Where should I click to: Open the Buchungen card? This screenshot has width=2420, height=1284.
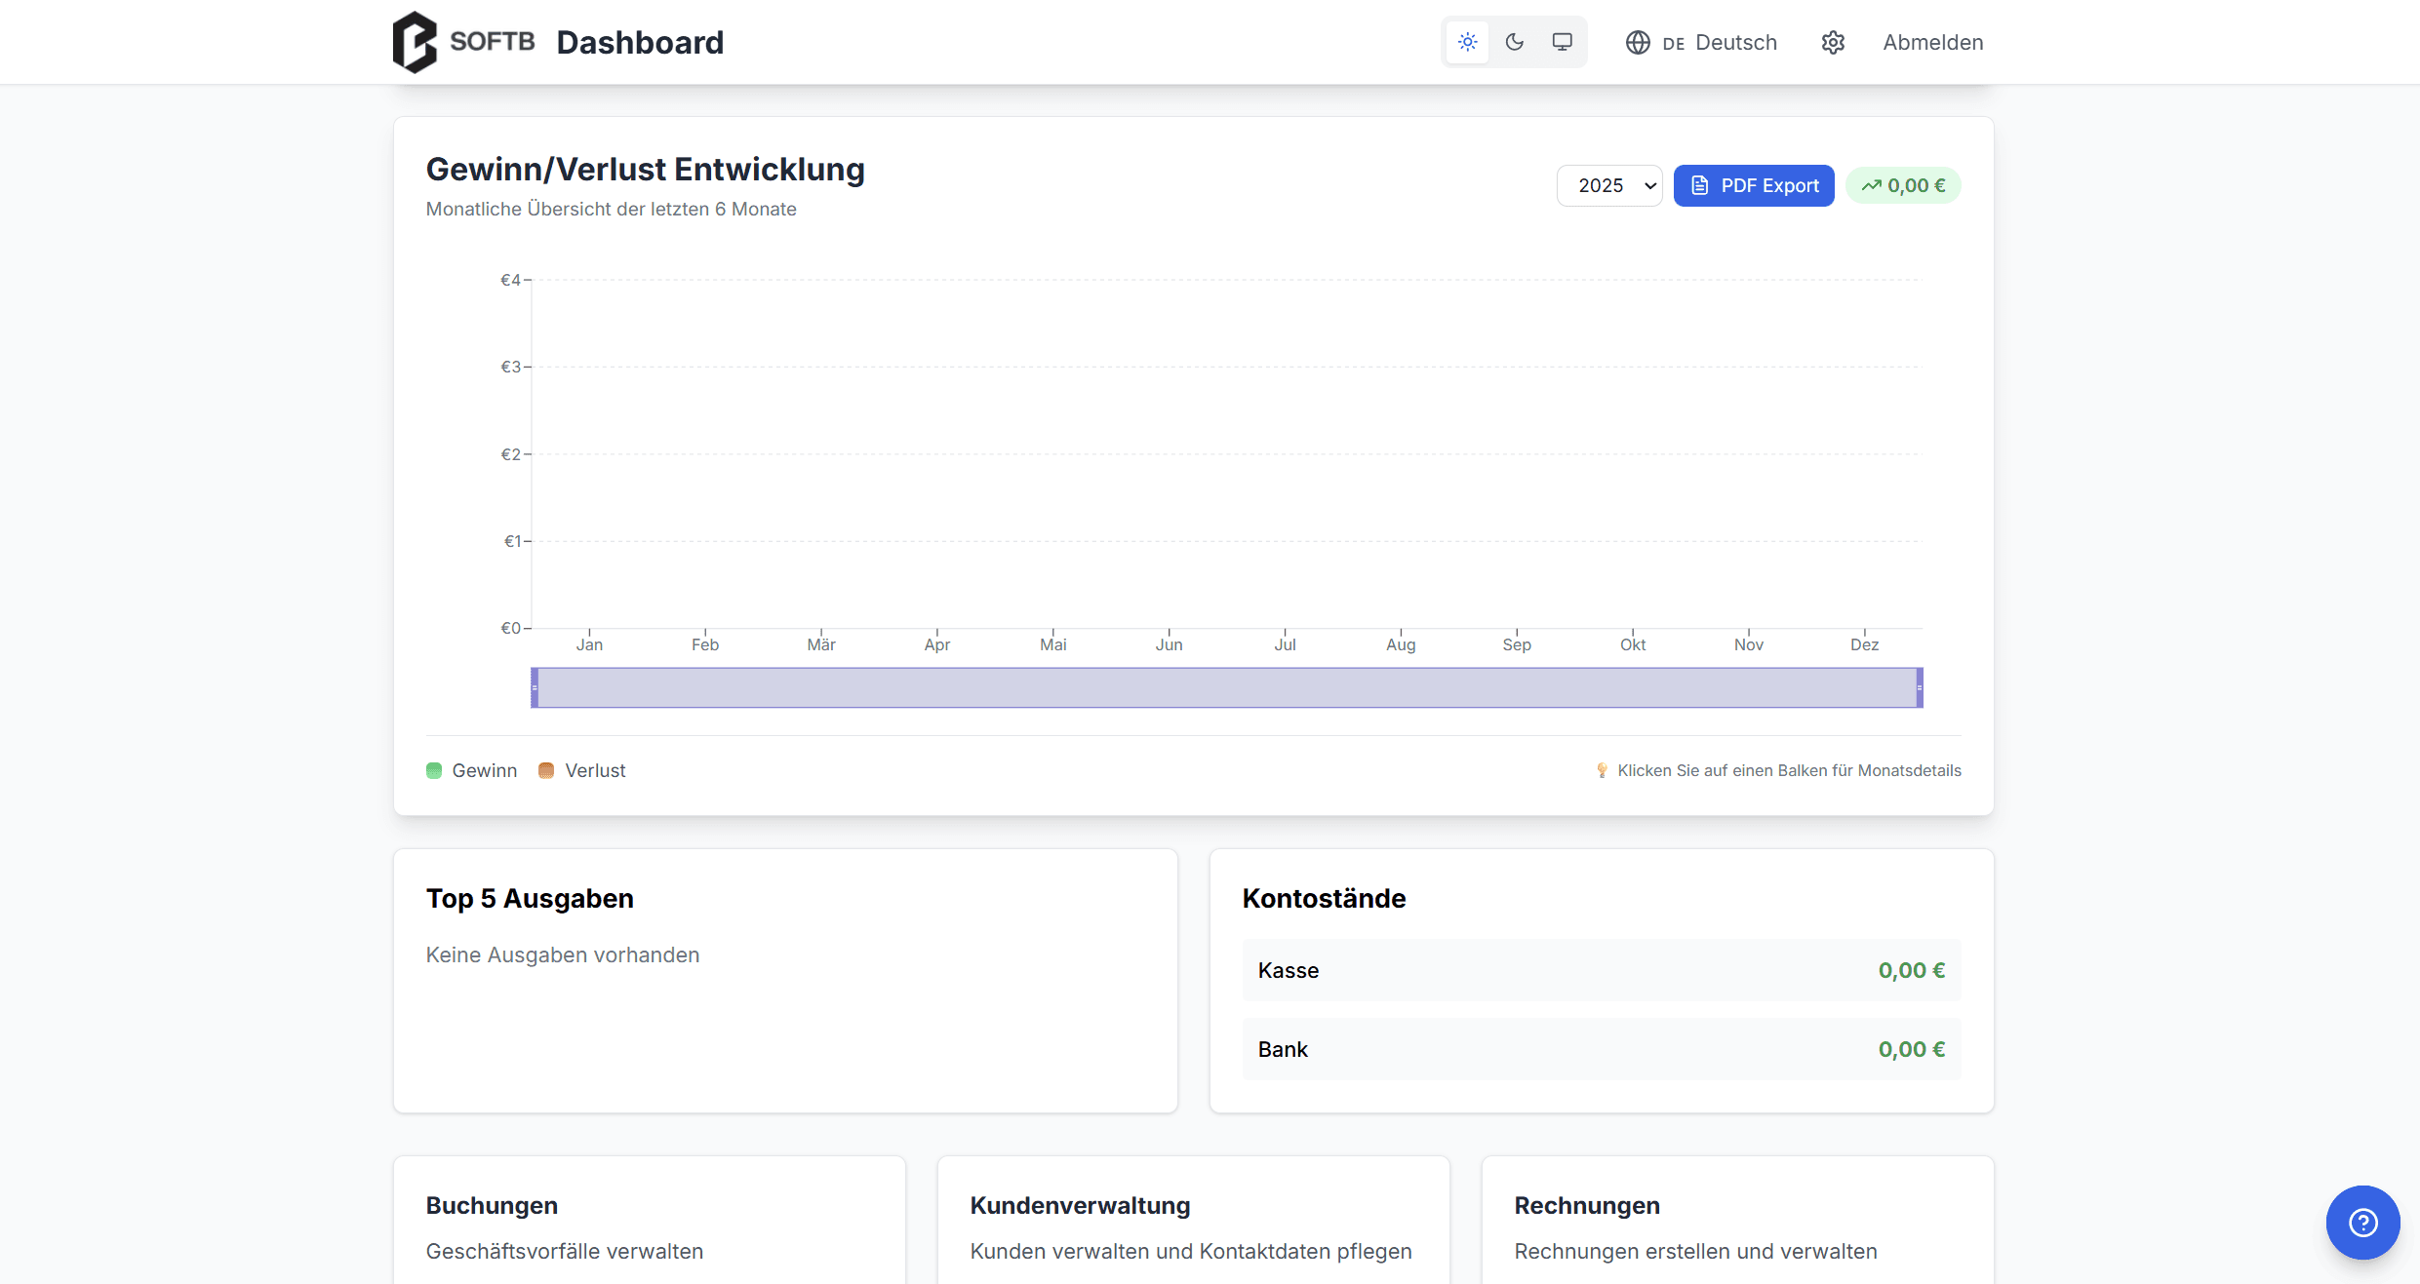pyautogui.click(x=649, y=1226)
